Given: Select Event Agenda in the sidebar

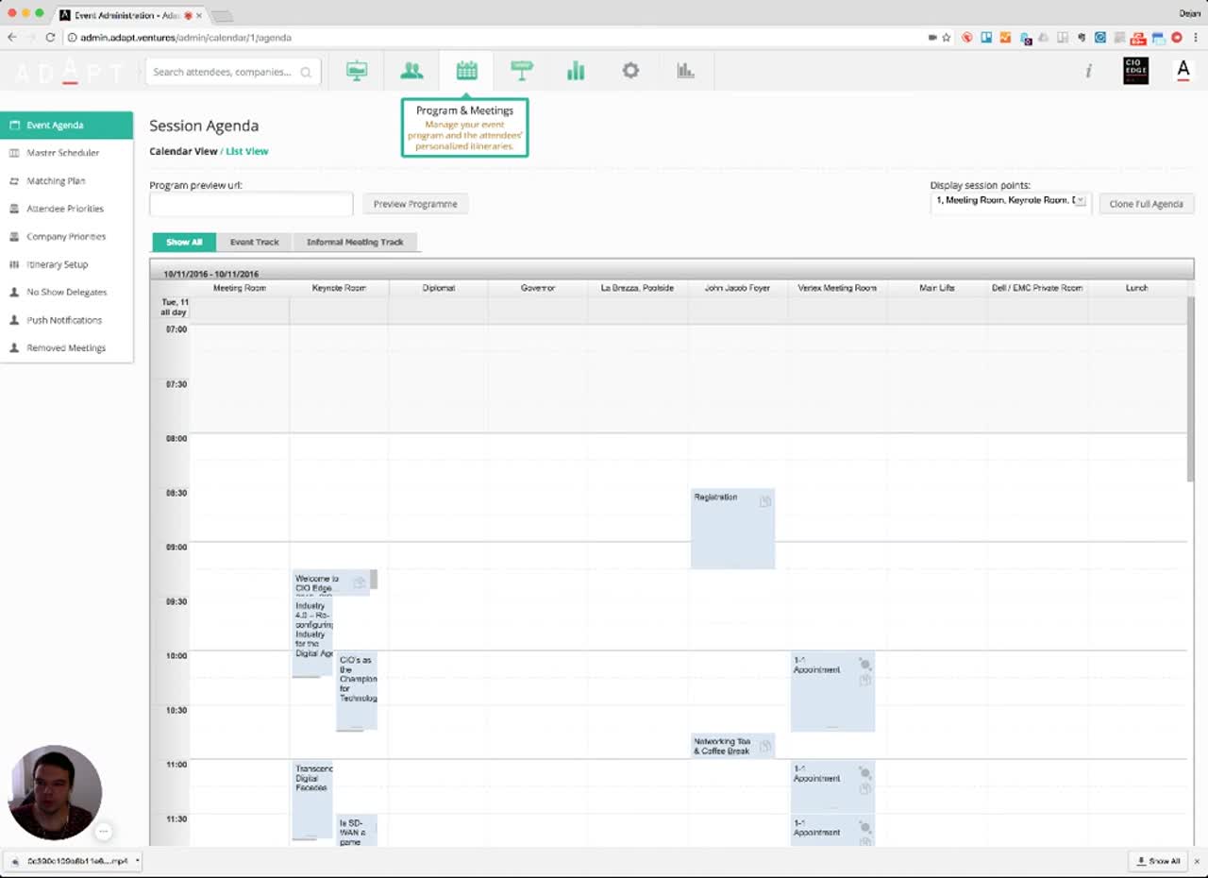Looking at the screenshot, I should (x=66, y=125).
